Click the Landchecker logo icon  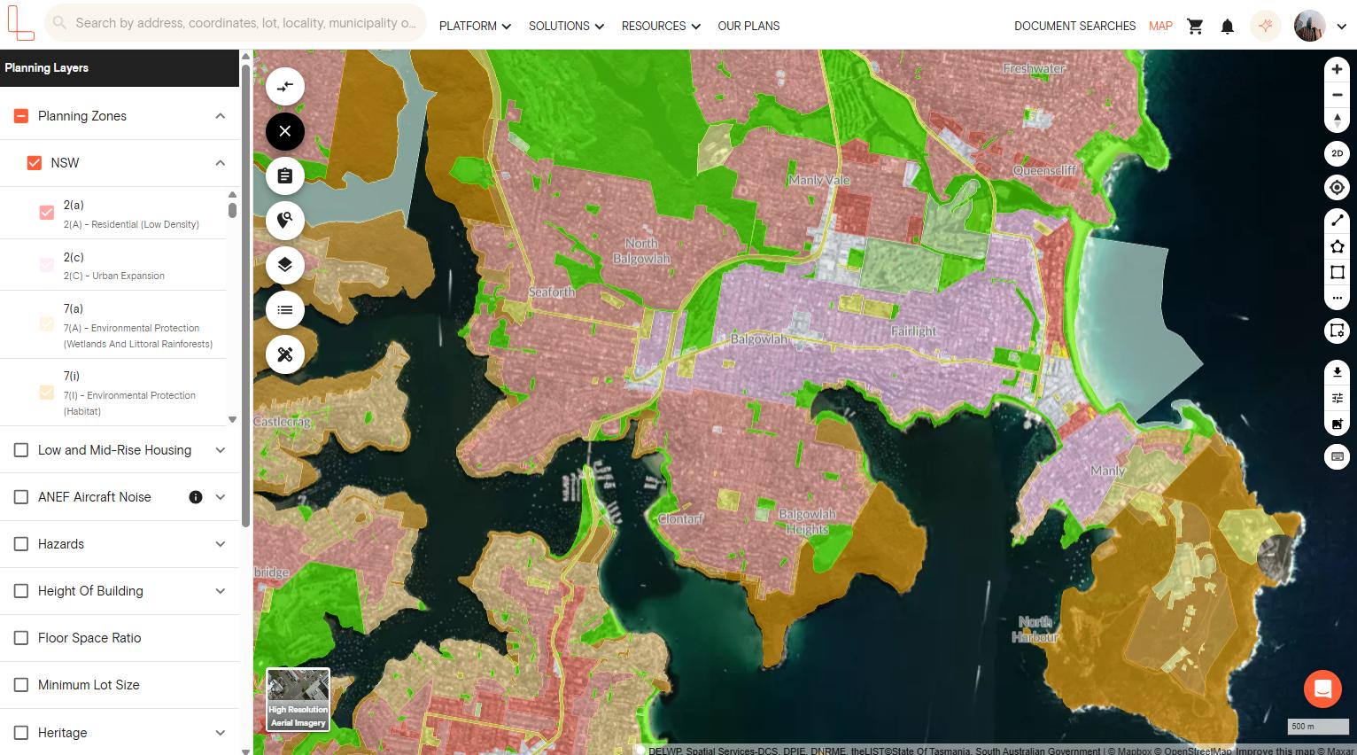20,24
